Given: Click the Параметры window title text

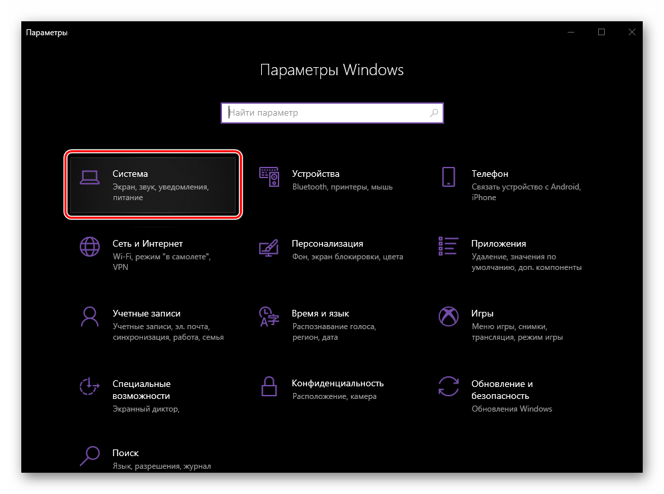Looking at the screenshot, I should coord(47,33).
